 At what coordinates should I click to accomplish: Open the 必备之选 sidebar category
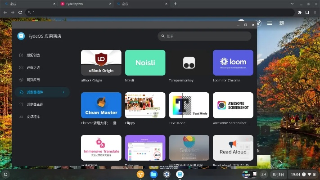[33, 67]
